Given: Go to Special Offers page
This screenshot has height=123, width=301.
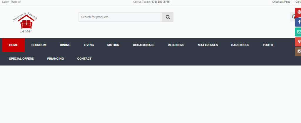Looking at the screenshot, I should tap(21, 59).
